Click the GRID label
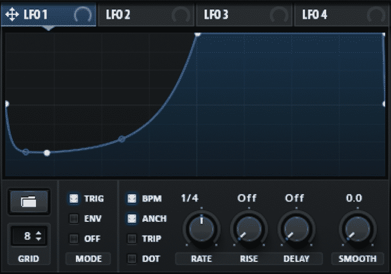This screenshot has width=391, height=274. 28,259
